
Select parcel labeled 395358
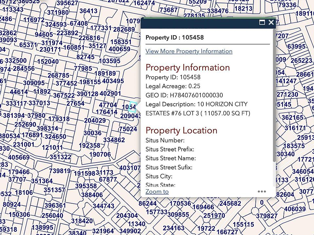click(86, 186)
